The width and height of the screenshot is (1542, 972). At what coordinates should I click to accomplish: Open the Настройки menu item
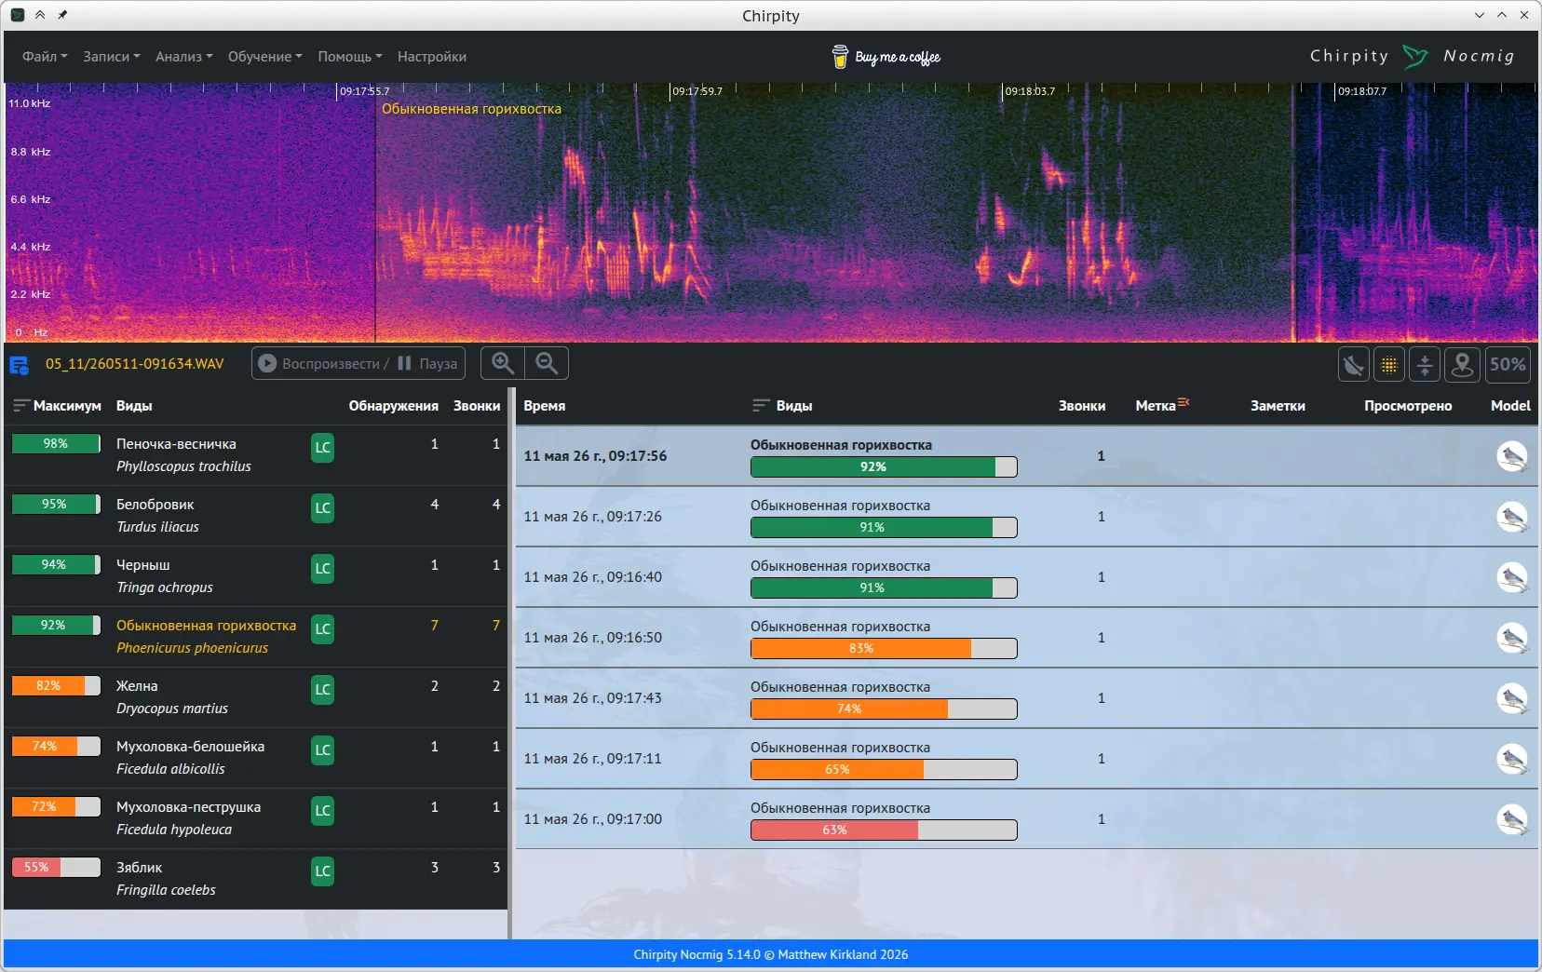point(432,57)
